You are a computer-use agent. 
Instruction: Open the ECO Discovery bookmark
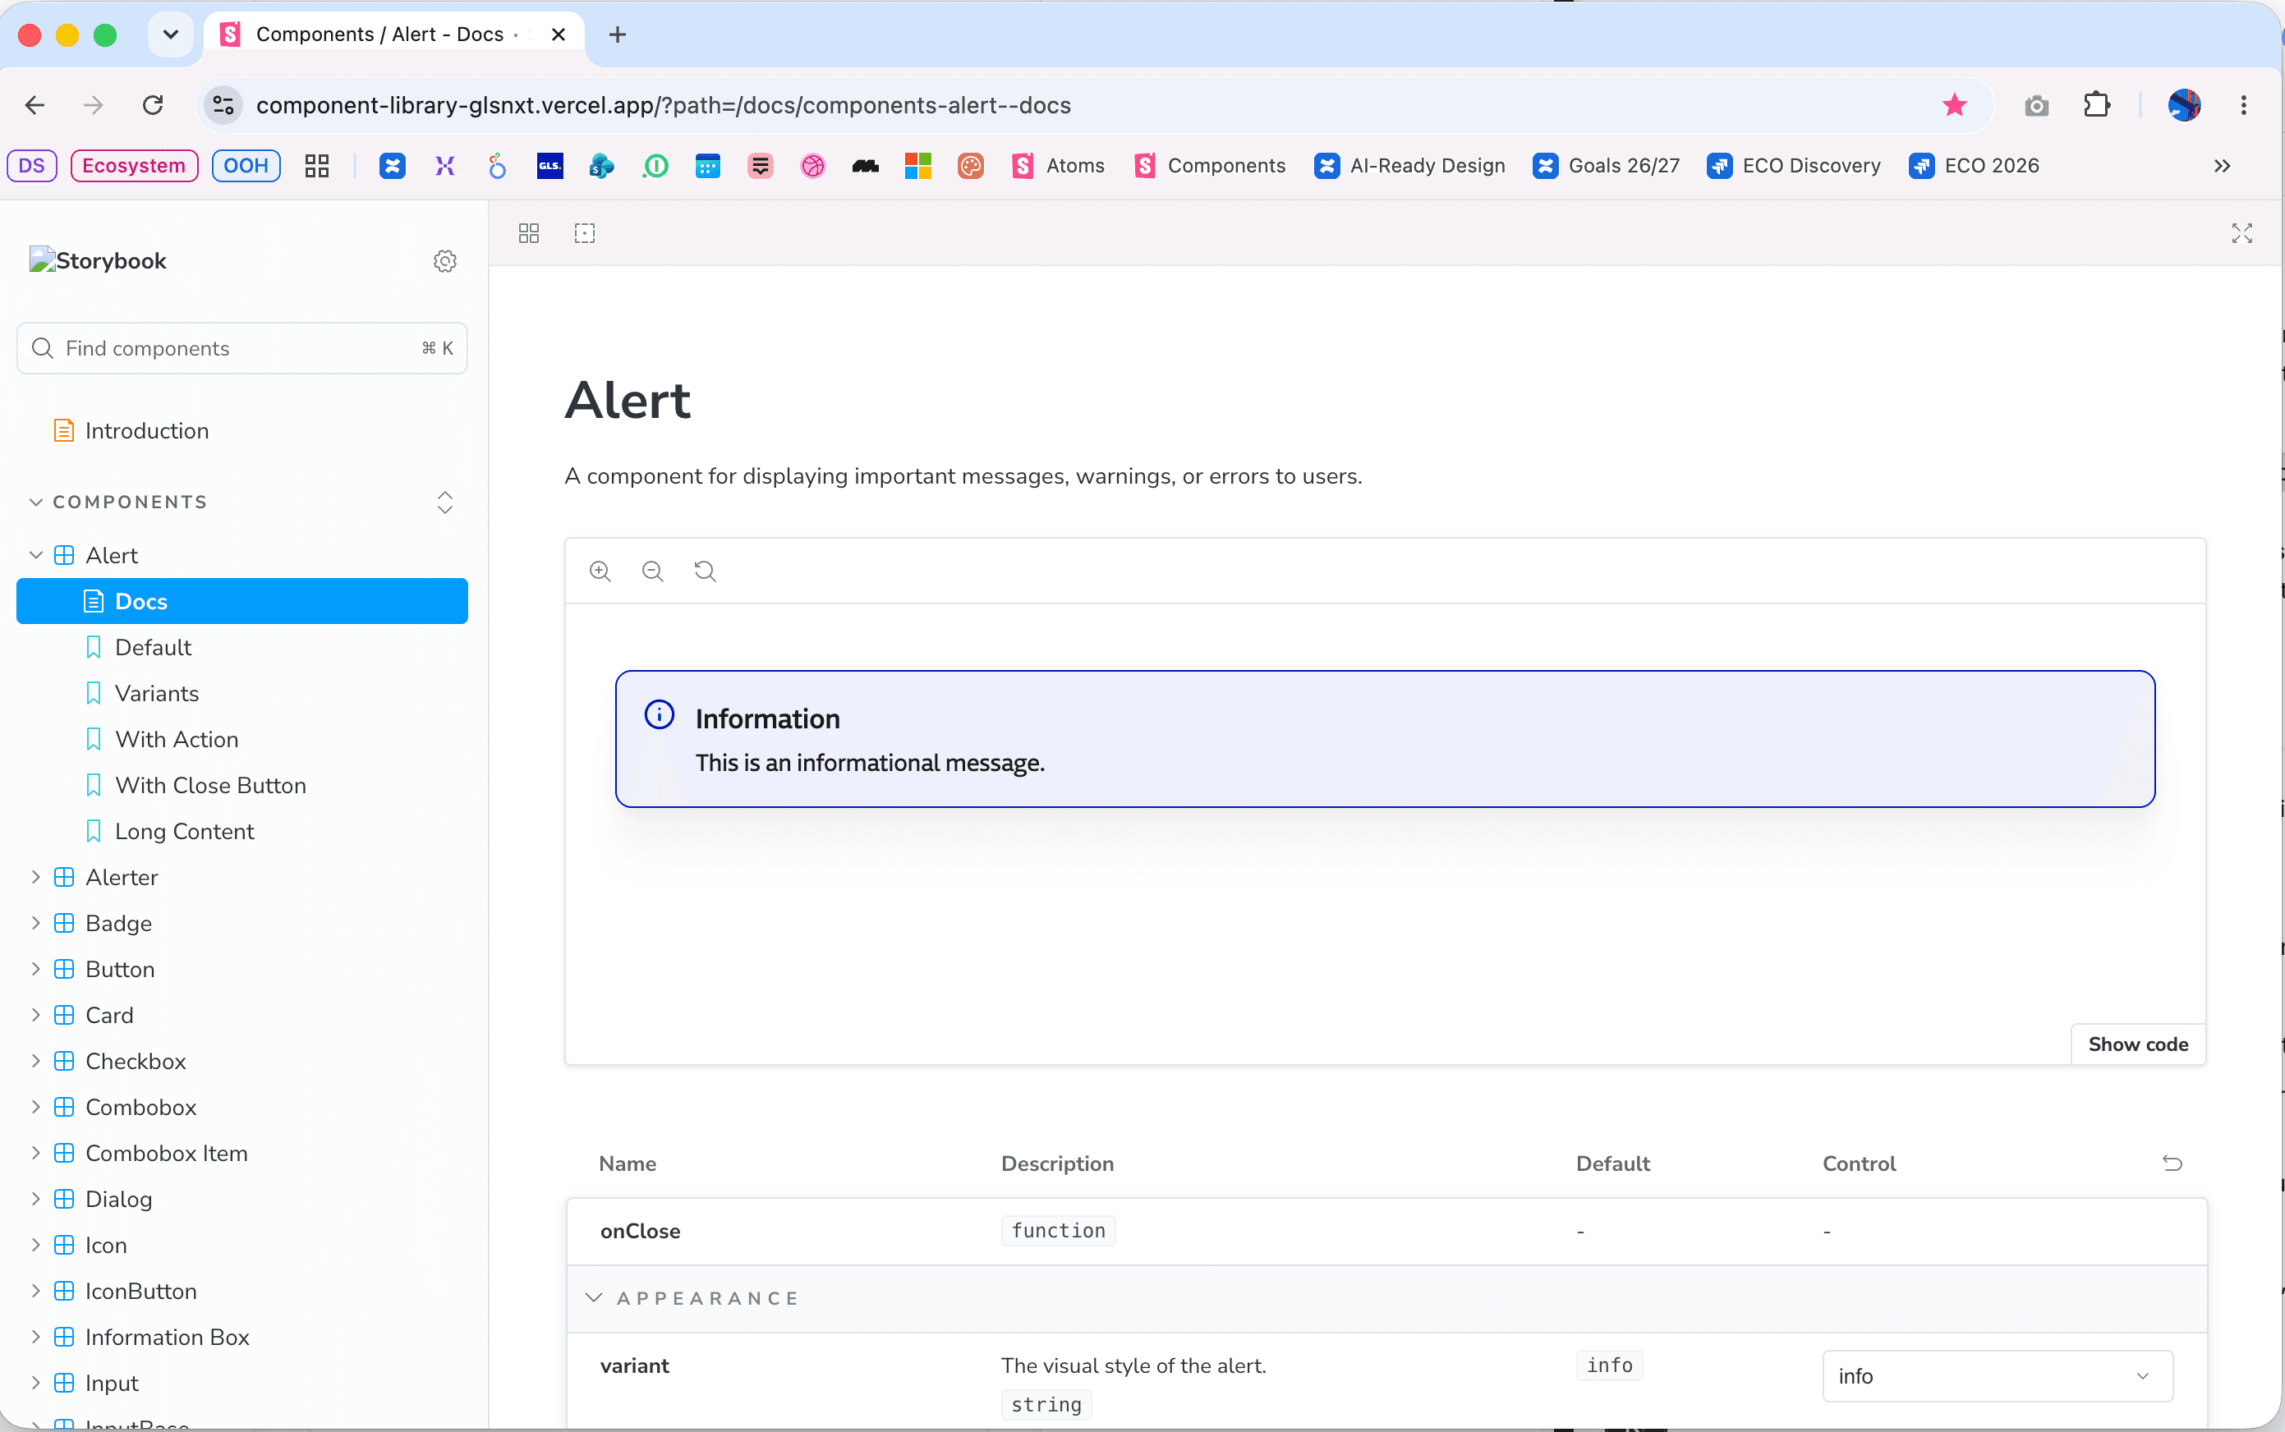pos(1792,166)
